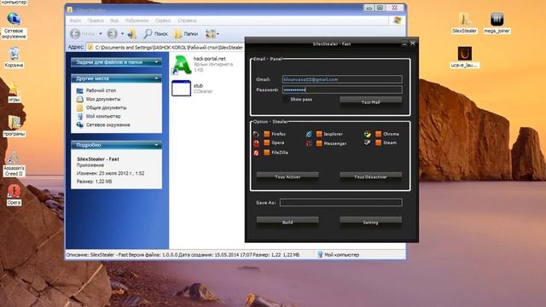Open the views button dropdown arrow
Screen dimensions: 546x307
click(x=218, y=34)
